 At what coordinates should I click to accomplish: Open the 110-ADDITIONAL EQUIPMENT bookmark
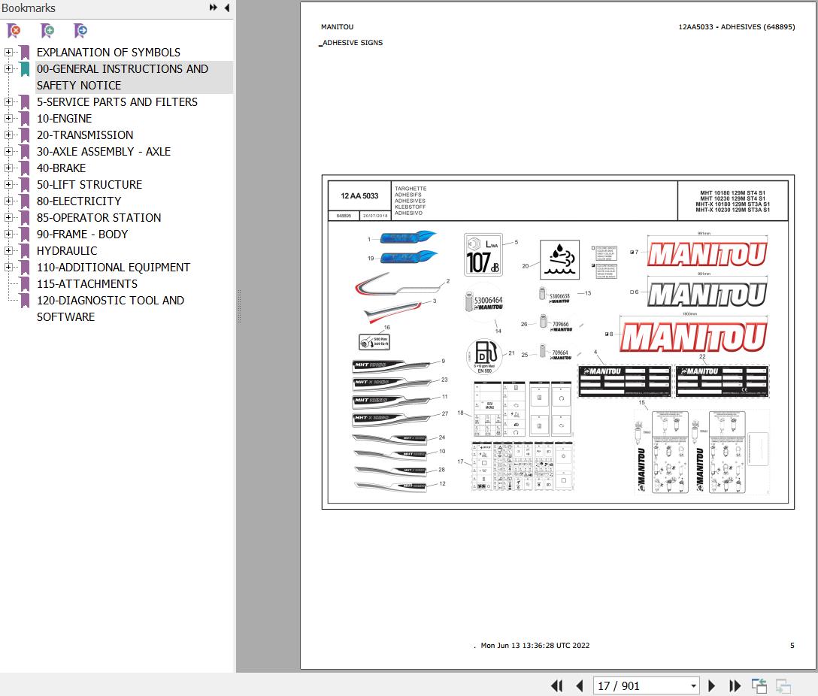pyautogui.click(x=114, y=268)
